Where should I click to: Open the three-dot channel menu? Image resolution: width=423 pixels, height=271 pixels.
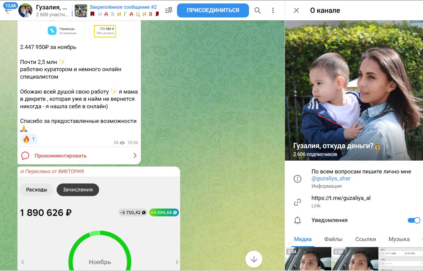click(x=273, y=10)
